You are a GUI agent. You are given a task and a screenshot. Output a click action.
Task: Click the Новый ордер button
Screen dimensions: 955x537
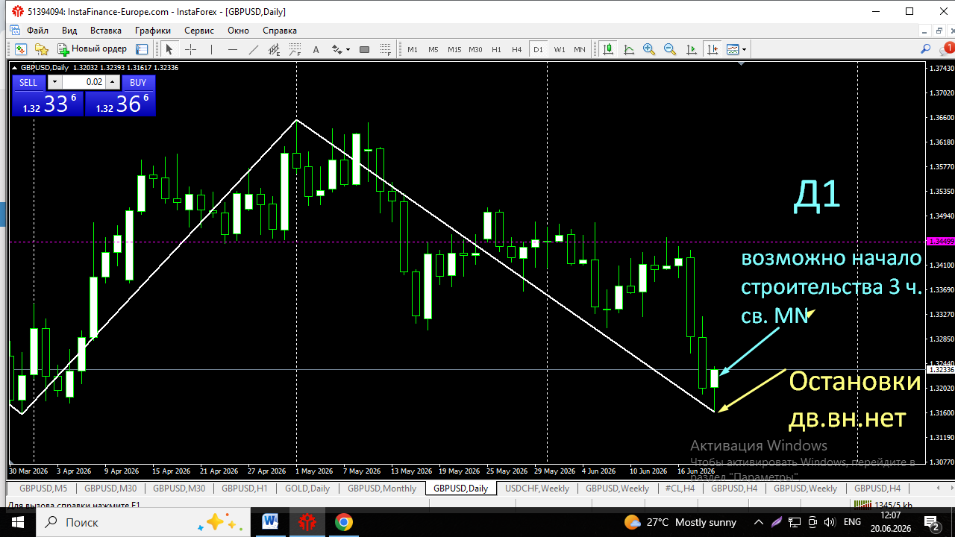(93, 49)
